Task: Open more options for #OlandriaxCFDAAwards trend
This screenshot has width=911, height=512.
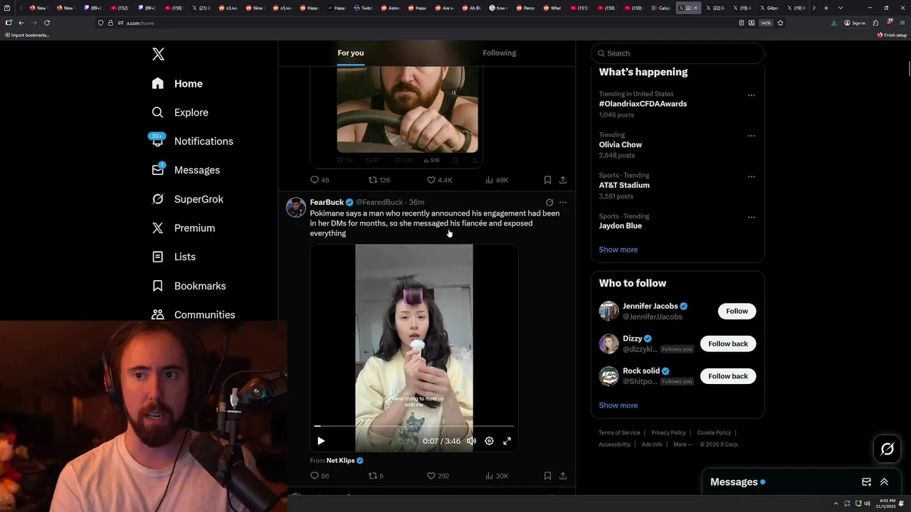Action: click(751, 95)
